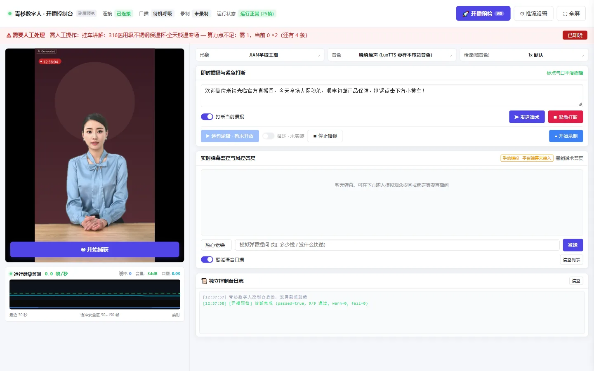Click the scroll icon beside 独立控制台日志
The width and height of the screenshot is (594, 371).
point(204,281)
